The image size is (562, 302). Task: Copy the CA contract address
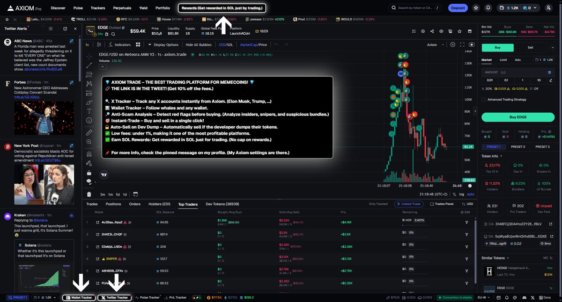tap(518, 224)
